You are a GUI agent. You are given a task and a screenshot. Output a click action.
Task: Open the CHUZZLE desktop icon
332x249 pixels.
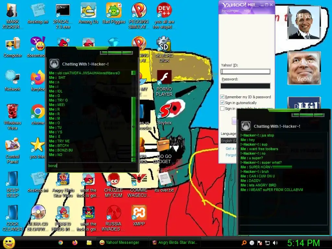point(114,184)
